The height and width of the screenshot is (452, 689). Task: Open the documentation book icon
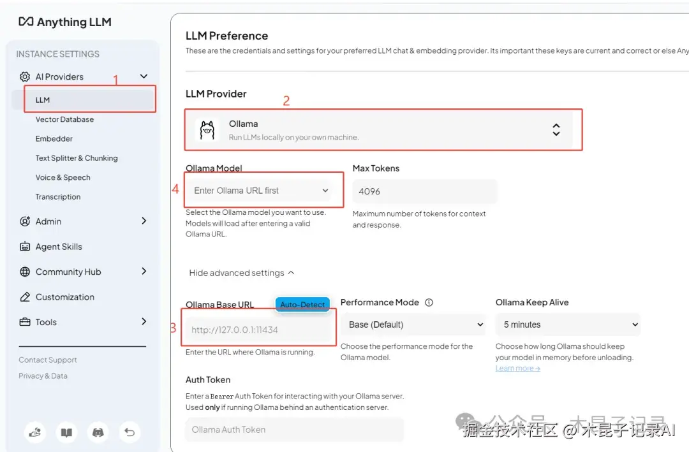(x=66, y=432)
